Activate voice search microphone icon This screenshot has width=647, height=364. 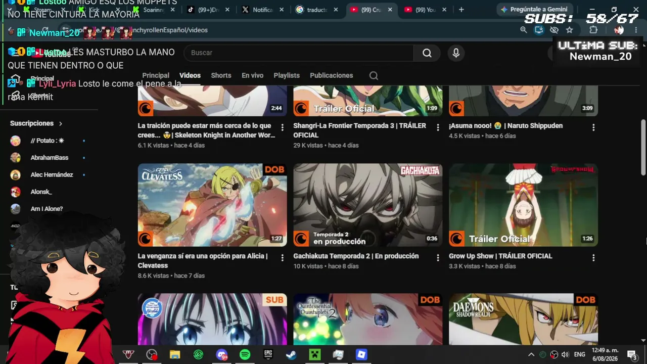pos(456,53)
